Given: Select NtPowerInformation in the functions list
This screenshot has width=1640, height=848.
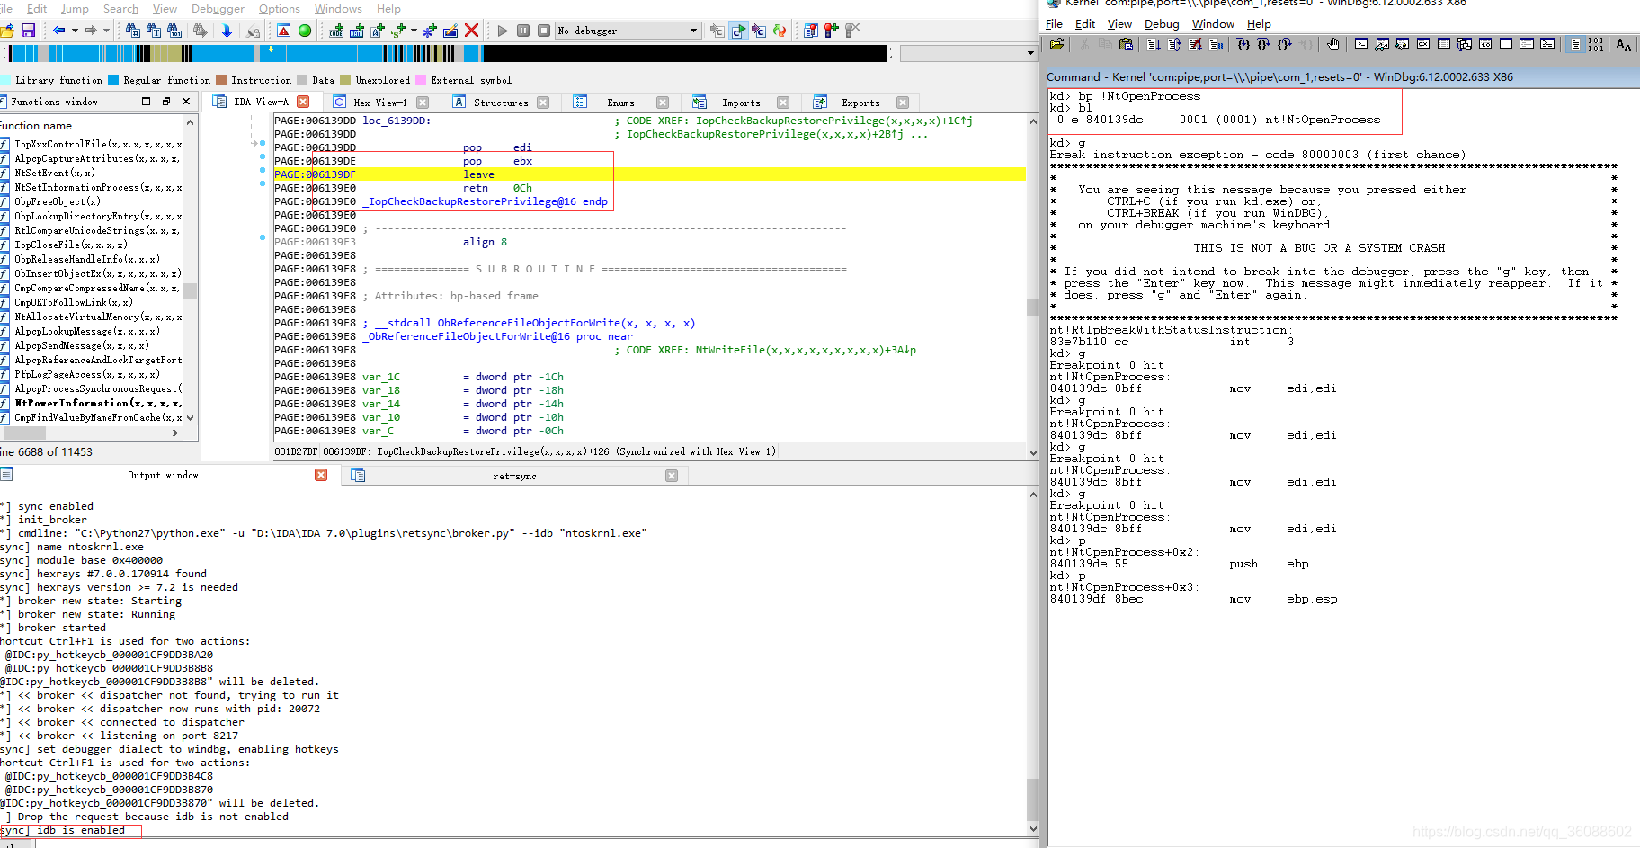Looking at the screenshot, I should [98, 403].
